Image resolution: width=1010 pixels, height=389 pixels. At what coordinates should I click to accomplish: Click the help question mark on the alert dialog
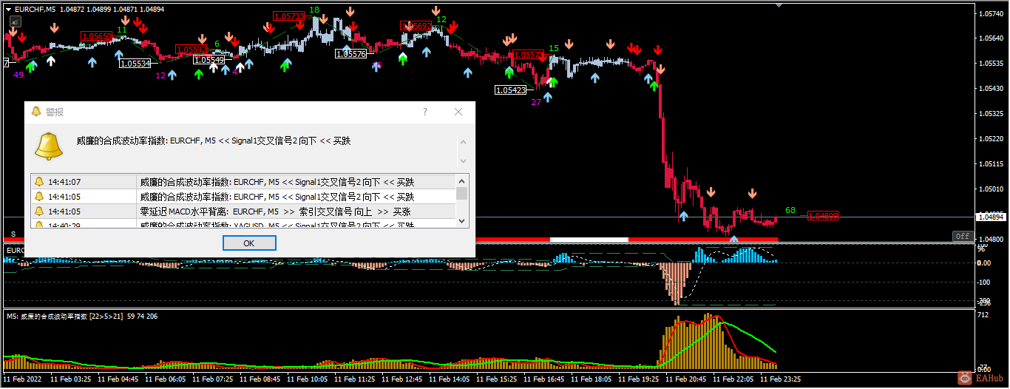coord(425,112)
